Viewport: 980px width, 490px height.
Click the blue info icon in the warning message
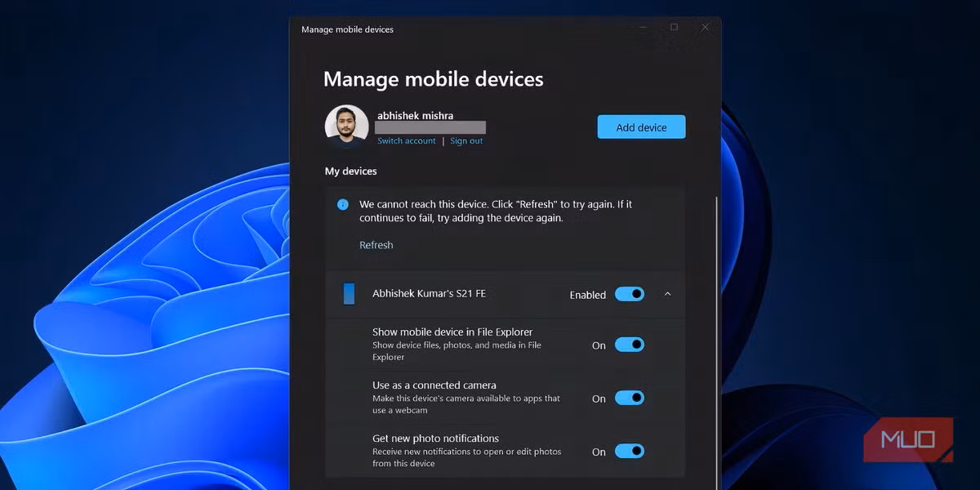coord(343,204)
